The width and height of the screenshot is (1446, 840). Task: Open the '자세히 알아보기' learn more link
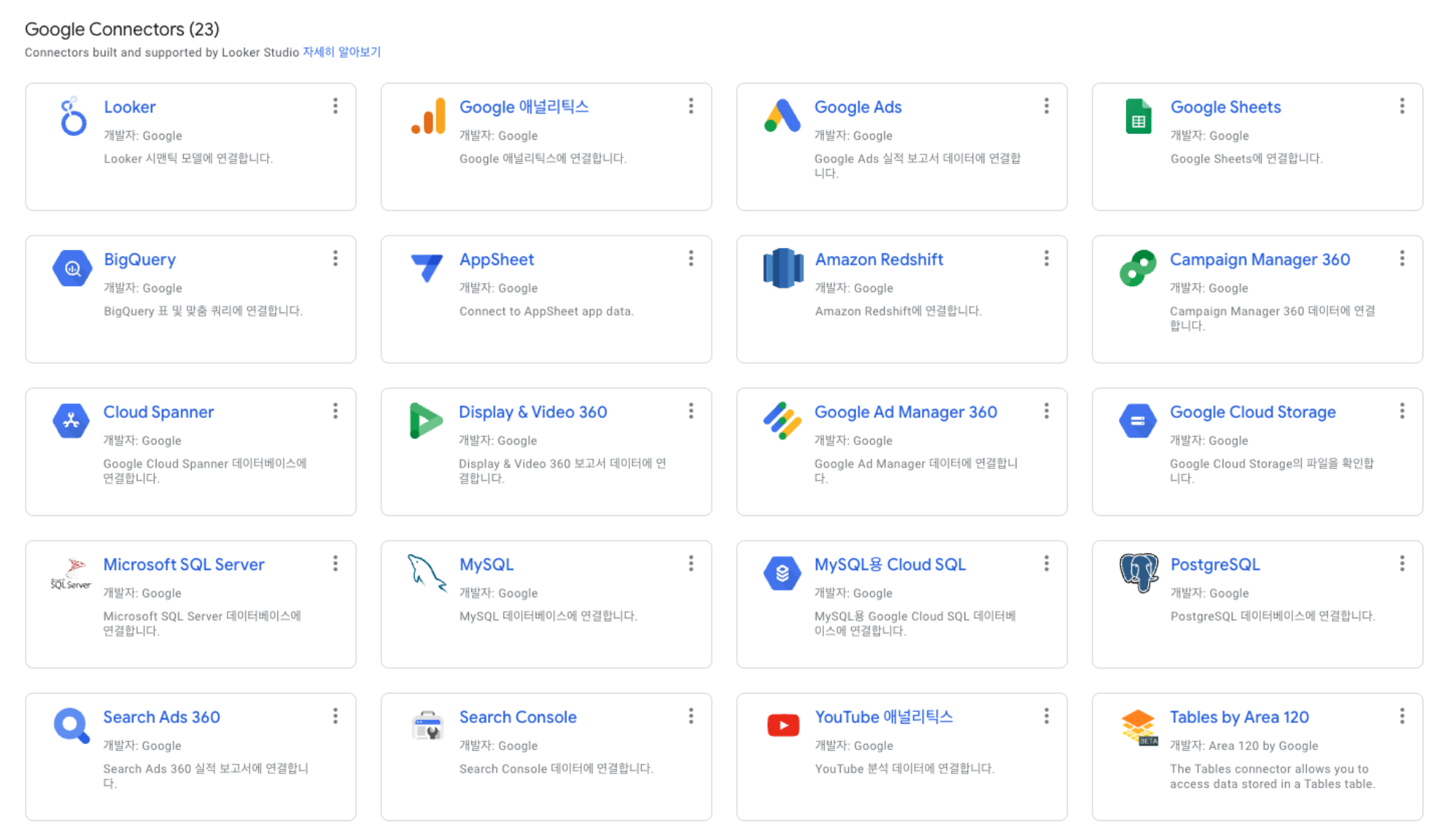click(x=342, y=52)
